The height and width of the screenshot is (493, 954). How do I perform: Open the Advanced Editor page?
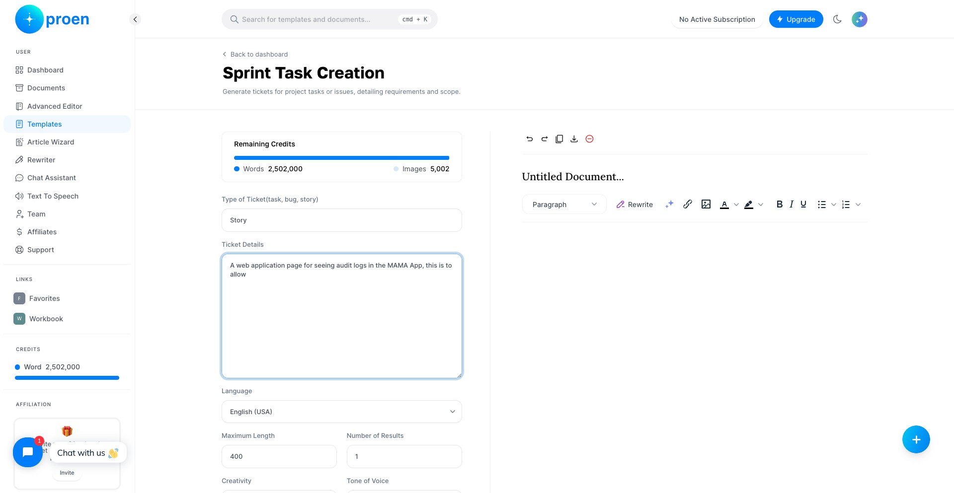(x=67, y=106)
